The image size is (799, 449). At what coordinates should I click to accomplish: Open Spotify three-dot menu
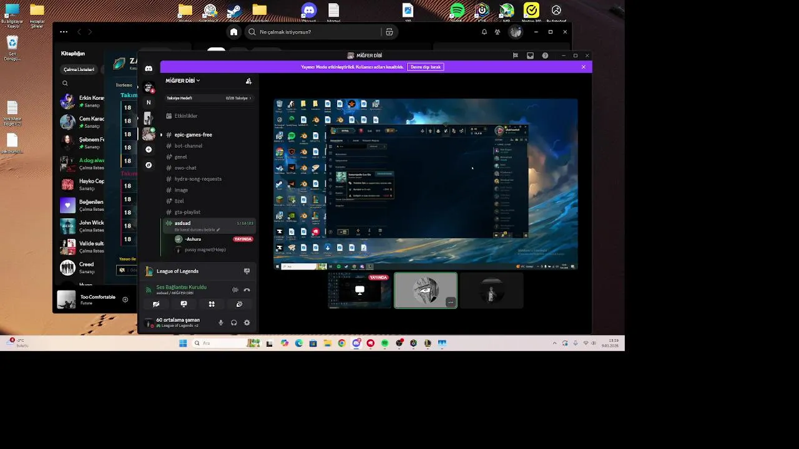64,32
